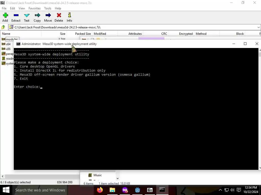Switch to 7-Zip from the taskbar
This screenshot has width=261, height=195.
click(x=150, y=190)
